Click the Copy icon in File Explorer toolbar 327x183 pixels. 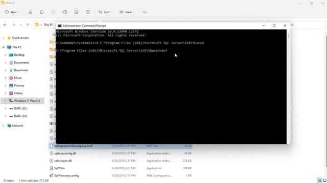tap(42, 12)
